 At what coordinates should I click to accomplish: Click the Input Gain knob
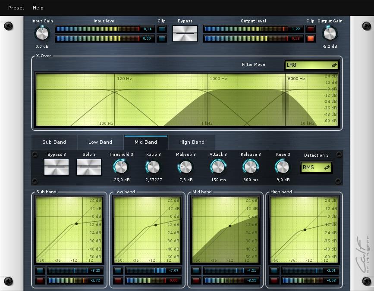(x=42, y=34)
